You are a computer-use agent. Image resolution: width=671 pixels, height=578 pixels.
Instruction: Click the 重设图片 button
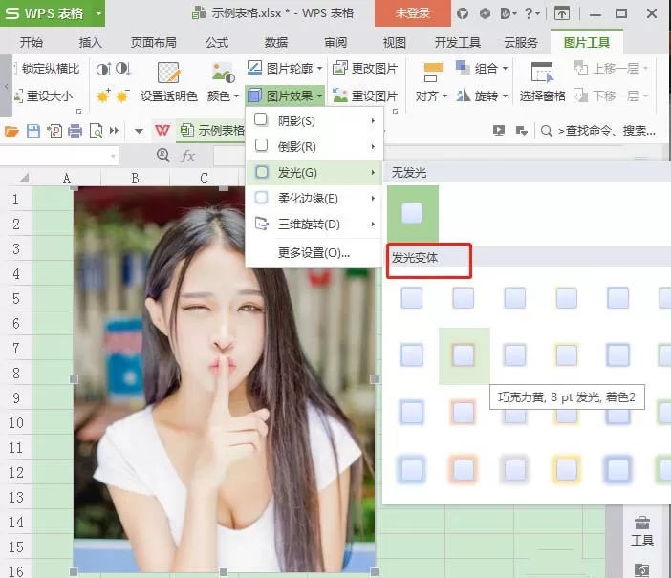(365, 96)
